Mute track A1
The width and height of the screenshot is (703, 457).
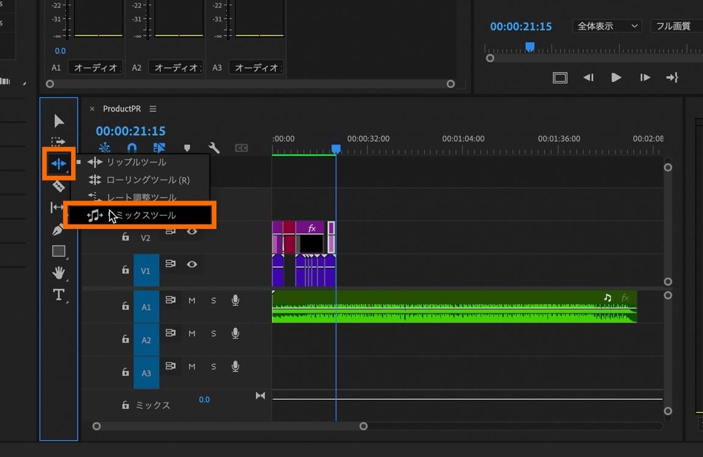[192, 301]
